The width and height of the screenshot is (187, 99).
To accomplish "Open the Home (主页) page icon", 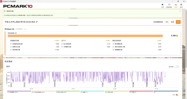I will (x=162, y=5).
